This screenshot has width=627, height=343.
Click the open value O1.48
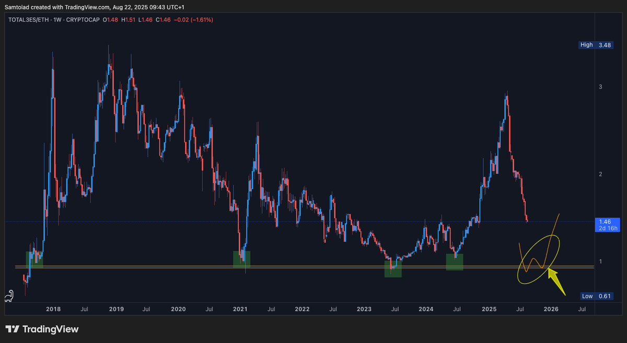click(111, 19)
